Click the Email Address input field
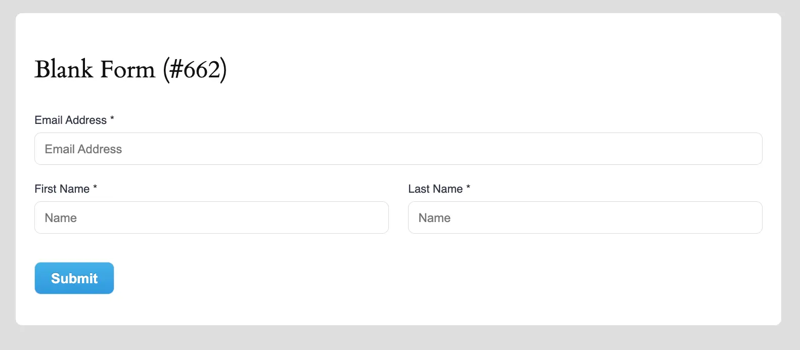This screenshot has width=800, height=350. (x=398, y=149)
